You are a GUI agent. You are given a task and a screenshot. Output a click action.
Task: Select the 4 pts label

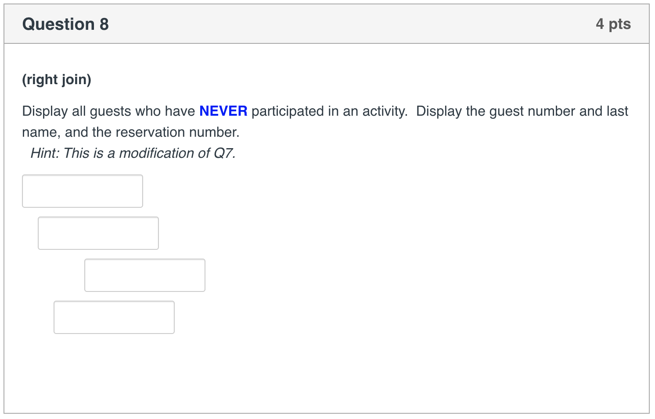click(x=613, y=24)
